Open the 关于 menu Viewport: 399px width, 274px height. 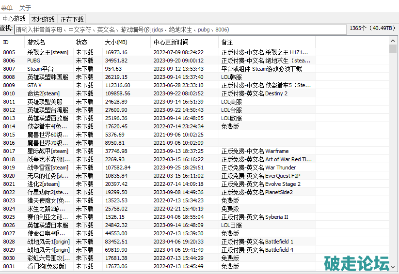[x=25, y=8]
